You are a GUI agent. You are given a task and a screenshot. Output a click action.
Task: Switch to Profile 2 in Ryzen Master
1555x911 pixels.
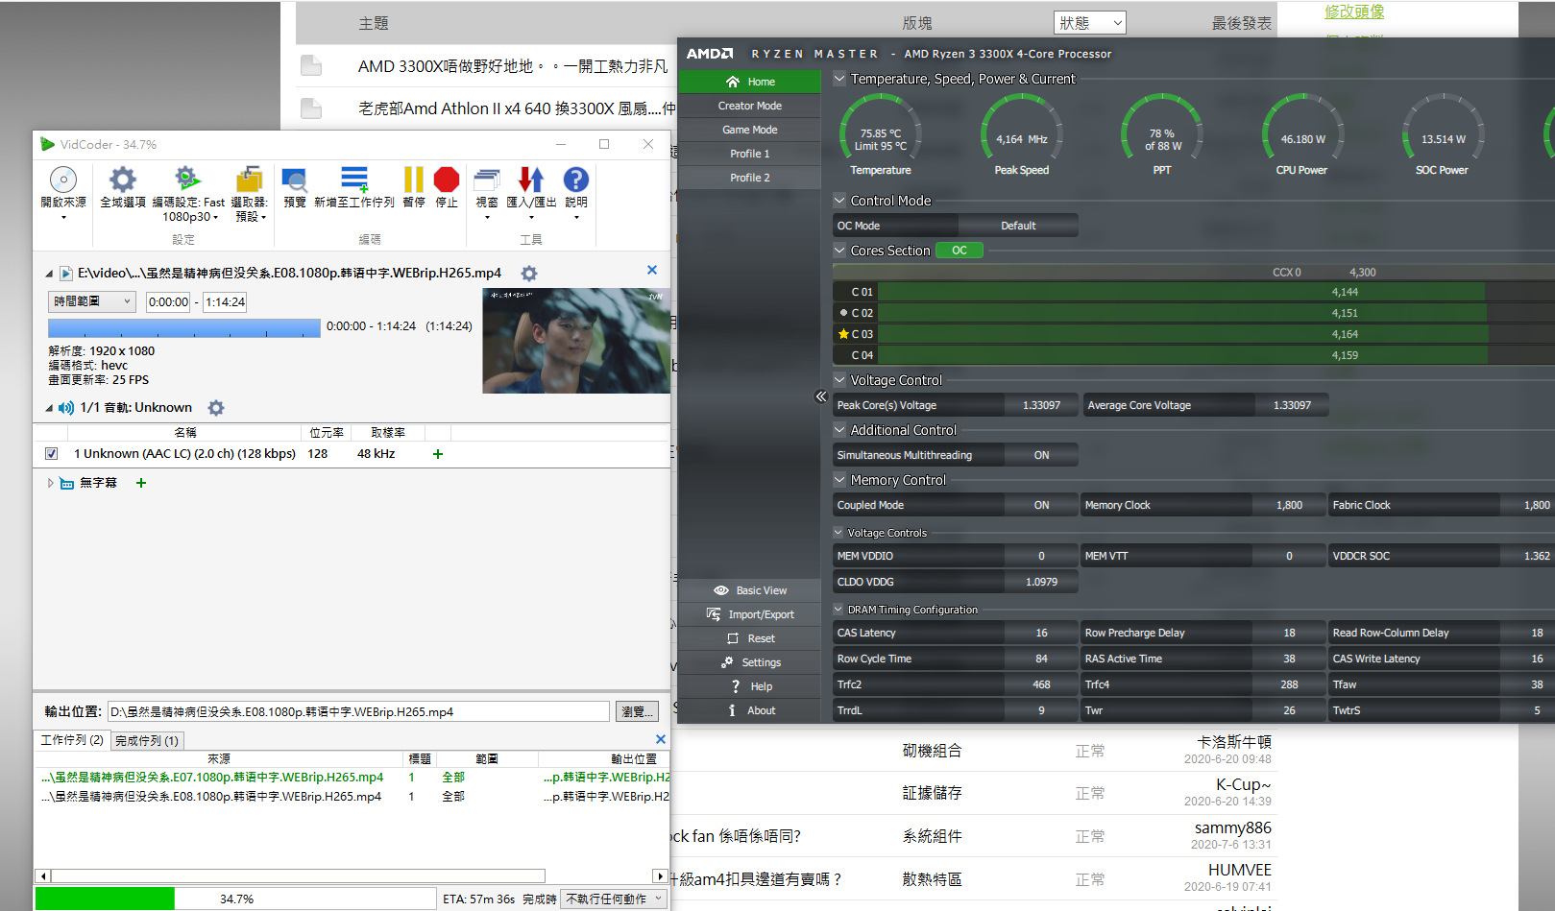tap(750, 178)
